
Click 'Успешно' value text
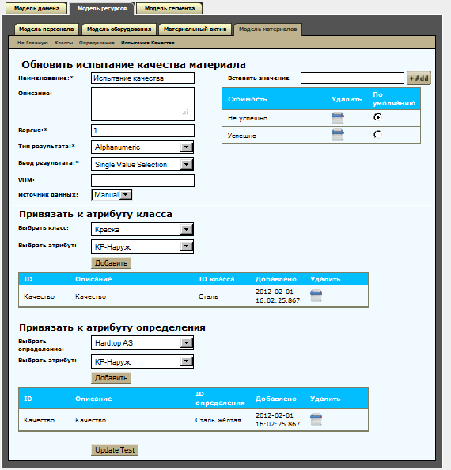coord(242,136)
